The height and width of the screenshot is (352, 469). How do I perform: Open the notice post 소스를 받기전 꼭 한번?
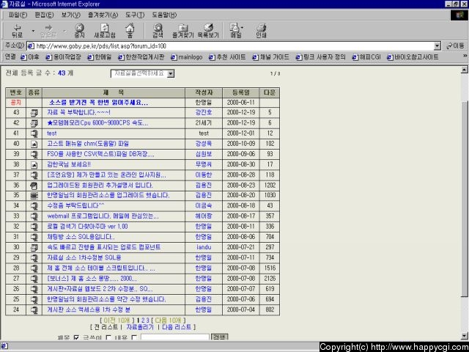click(98, 103)
